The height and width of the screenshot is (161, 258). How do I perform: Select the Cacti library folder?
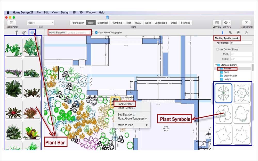pos(226,72)
